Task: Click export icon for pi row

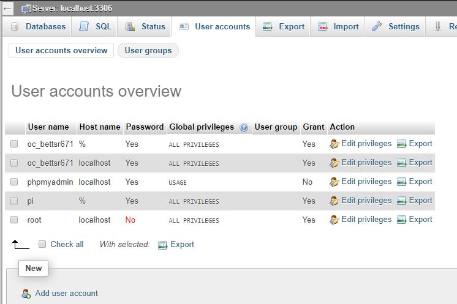Action: 401,201
